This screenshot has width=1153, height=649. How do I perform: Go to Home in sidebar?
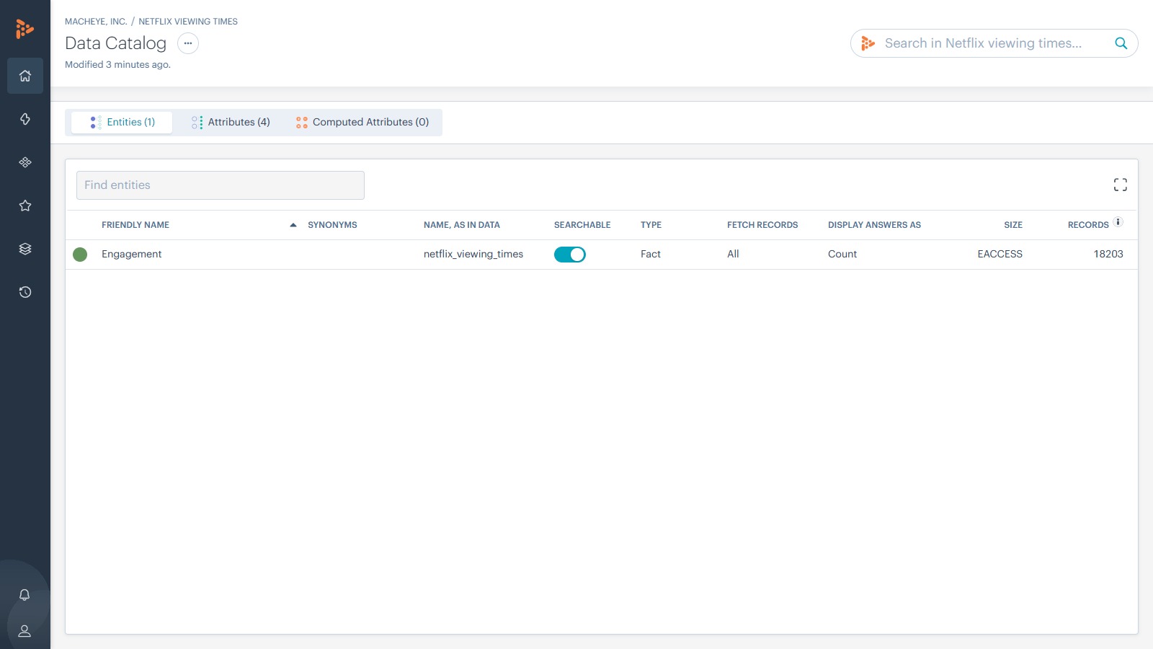click(25, 76)
